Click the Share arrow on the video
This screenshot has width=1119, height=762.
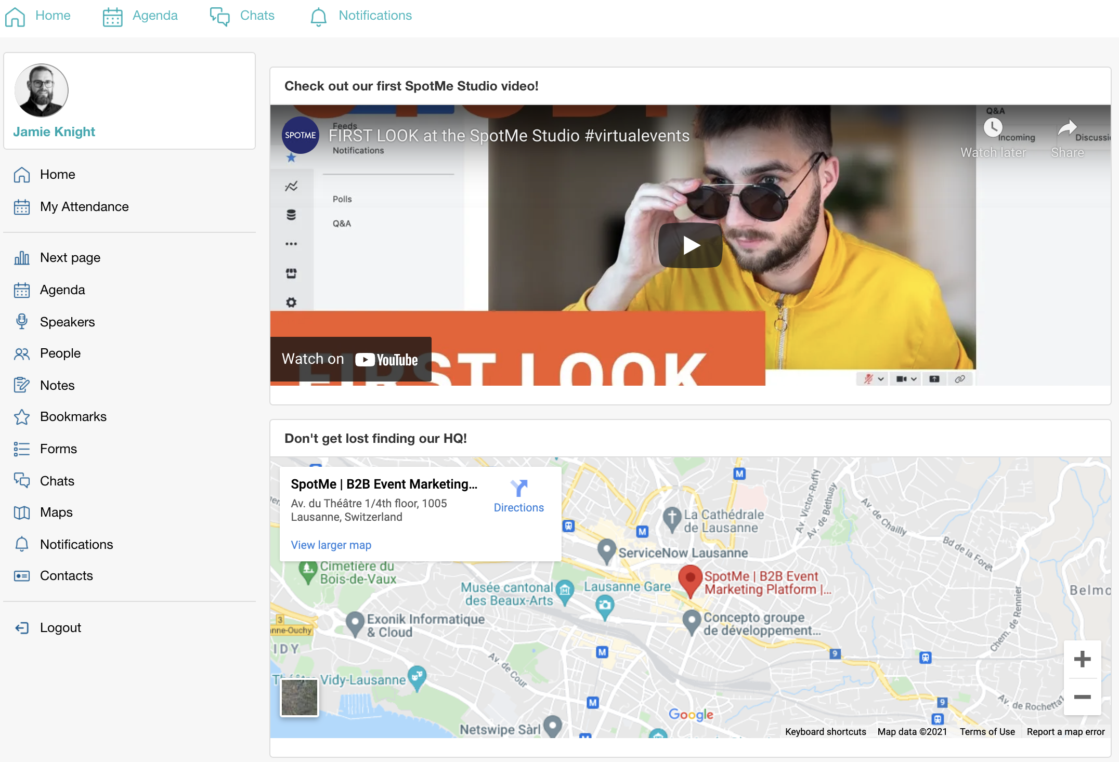(x=1067, y=128)
